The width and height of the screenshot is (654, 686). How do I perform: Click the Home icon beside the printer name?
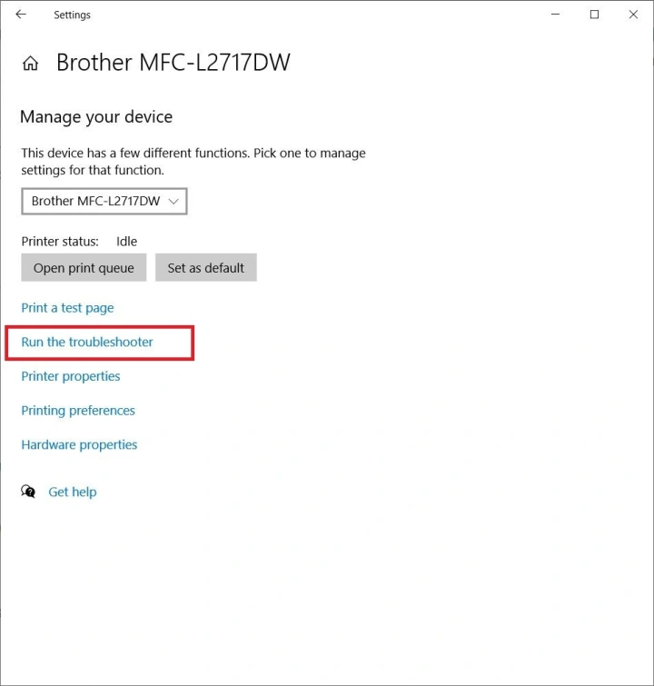pyautogui.click(x=31, y=64)
